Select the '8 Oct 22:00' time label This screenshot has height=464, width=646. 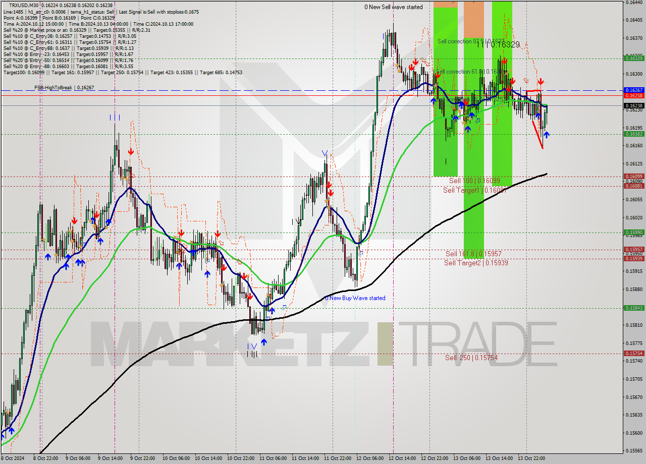tap(46, 458)
